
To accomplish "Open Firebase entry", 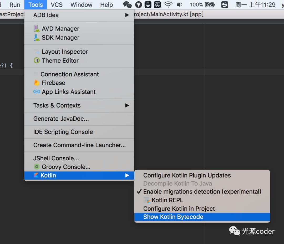I will pos(79,83).
